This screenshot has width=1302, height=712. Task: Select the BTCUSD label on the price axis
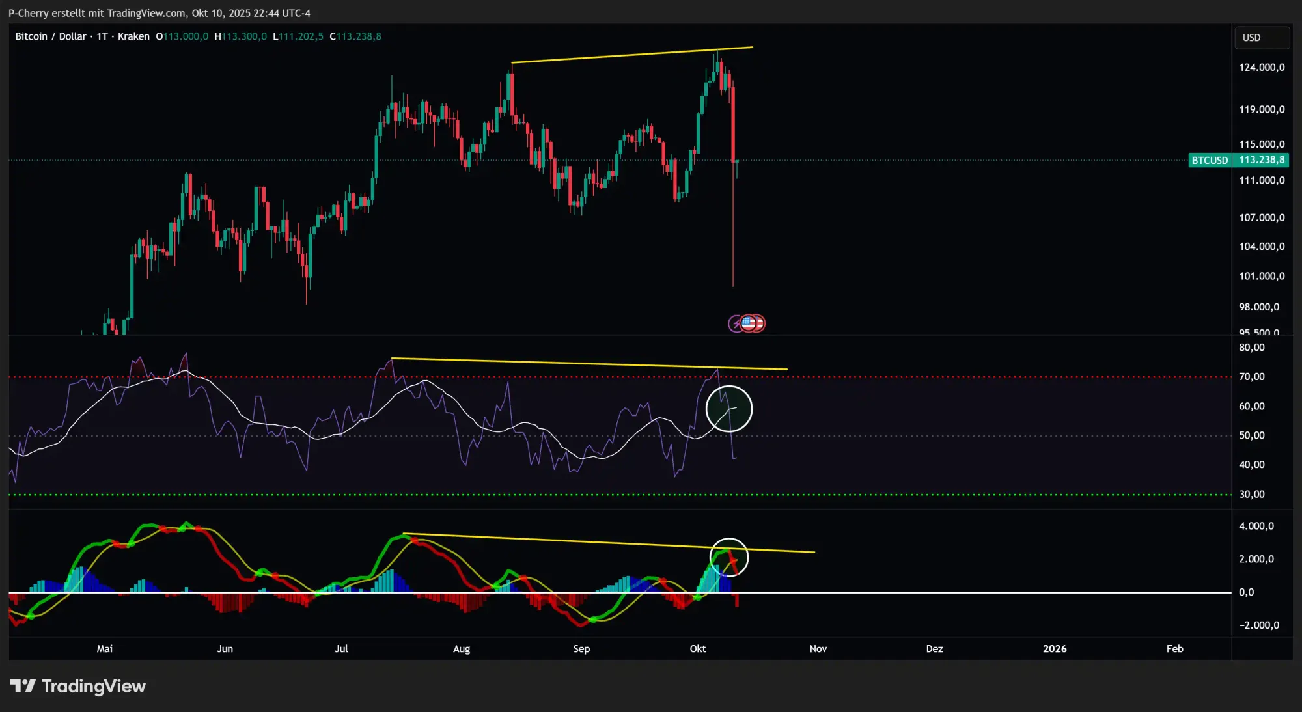click(1209, 160)
